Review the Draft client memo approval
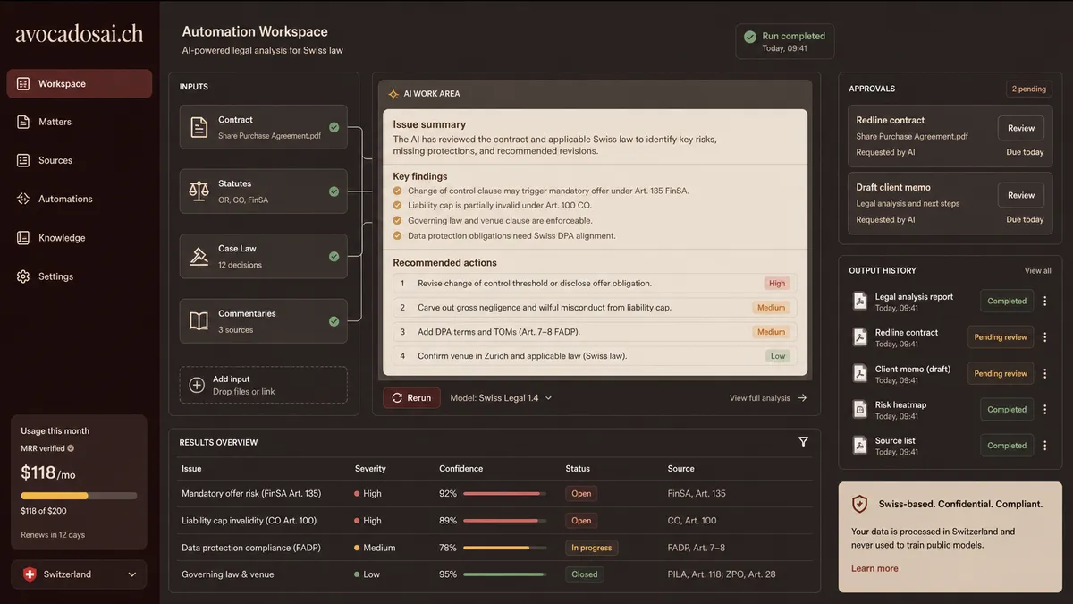Screen dimensions: 1073x604 click(1021, 195)
